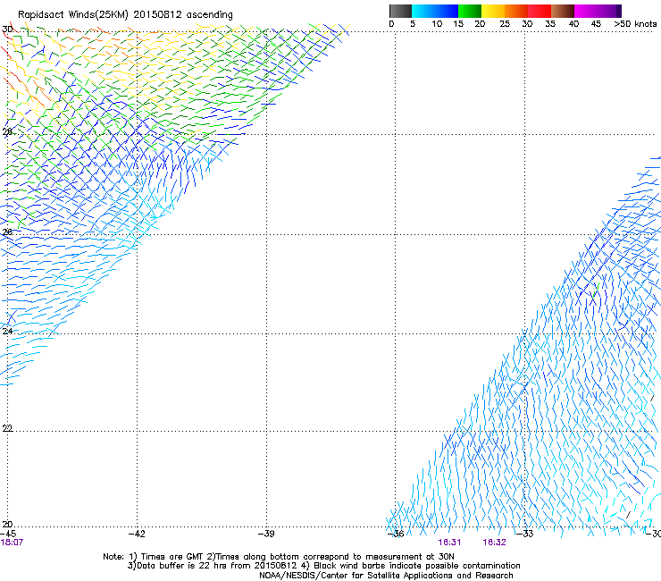This screenshot has width=661, height=581.
Task: Click the purple '18:07' time stamp
Action: coord(12,543)
